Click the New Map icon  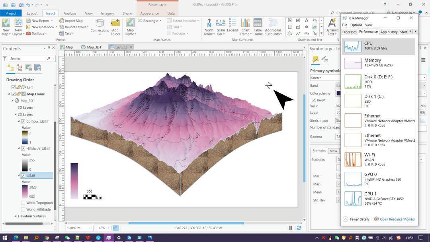pyautogui.click(x=6, y=23)
